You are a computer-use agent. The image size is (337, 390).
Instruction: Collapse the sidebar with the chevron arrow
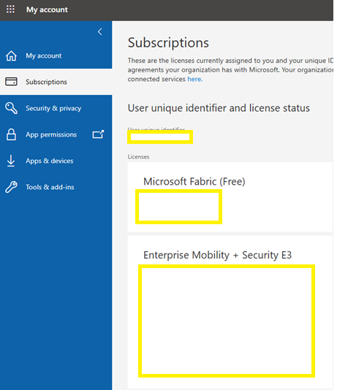tap(100, 32)
